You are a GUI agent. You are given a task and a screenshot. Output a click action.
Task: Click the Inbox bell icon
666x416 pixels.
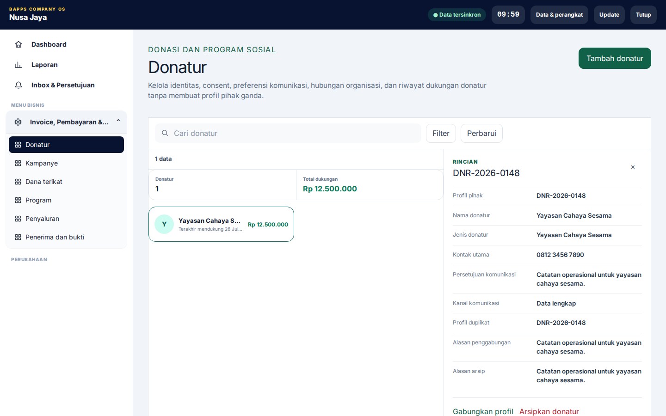[x=18, y=85]
